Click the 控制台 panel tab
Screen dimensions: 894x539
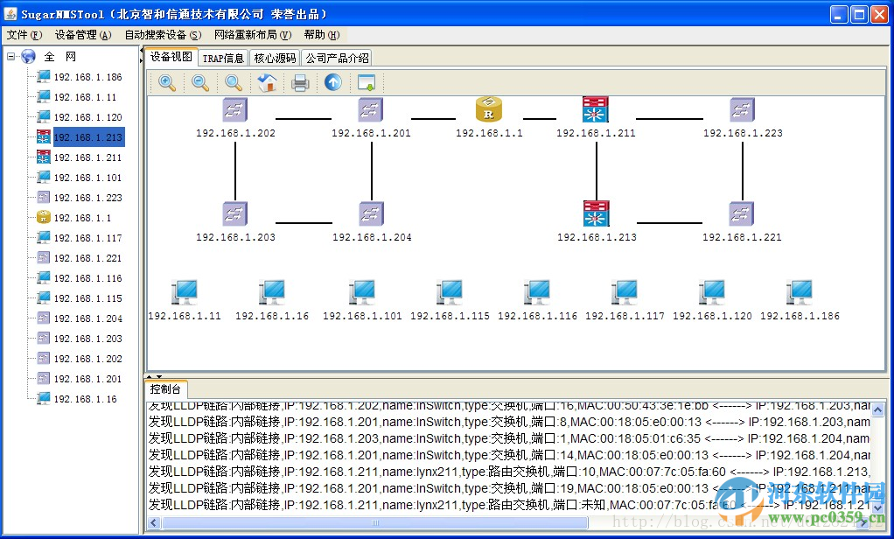[165, 389]
